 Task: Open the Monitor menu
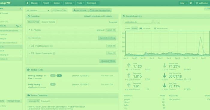tap(58, 3)
